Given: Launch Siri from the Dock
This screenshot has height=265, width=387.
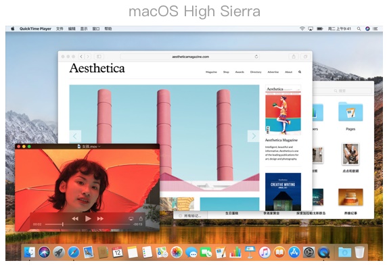Looking at the screenshot, I should click(44, 252).
